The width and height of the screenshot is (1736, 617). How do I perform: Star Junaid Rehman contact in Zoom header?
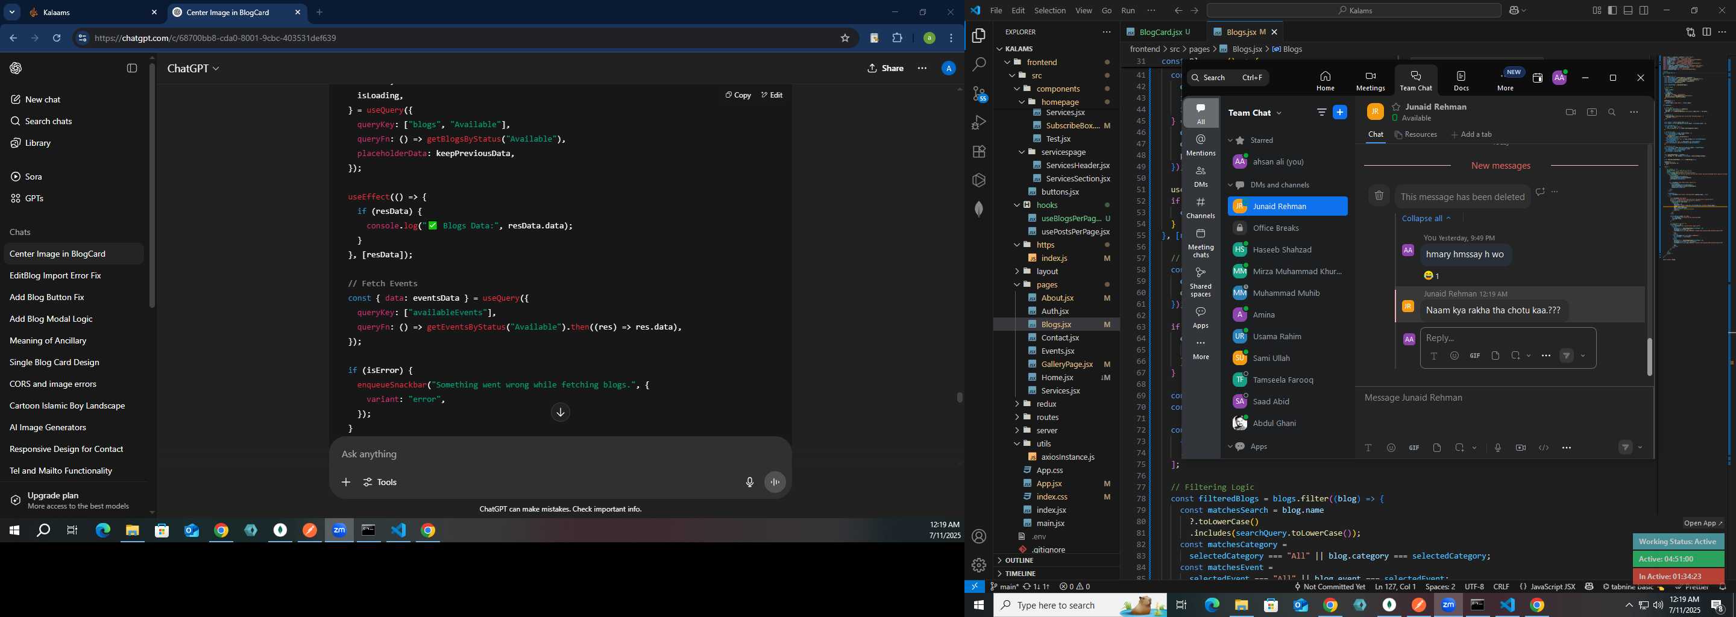click(x=1397, y=107)
